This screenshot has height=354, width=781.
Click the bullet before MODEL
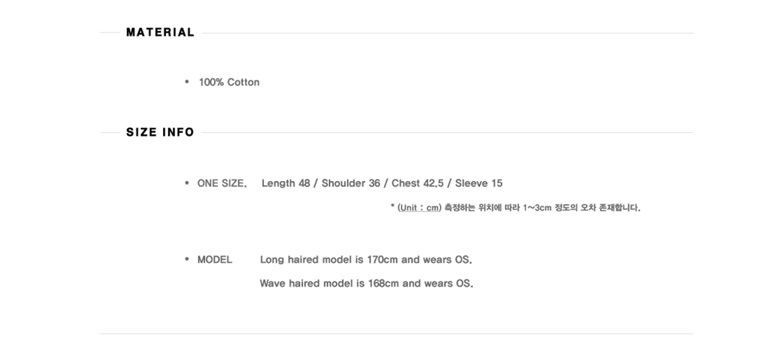click(187, 259)
